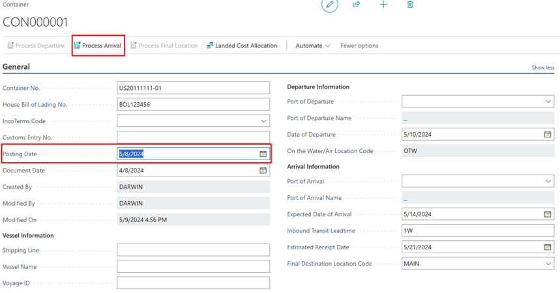Click the share icon at top

357,5
